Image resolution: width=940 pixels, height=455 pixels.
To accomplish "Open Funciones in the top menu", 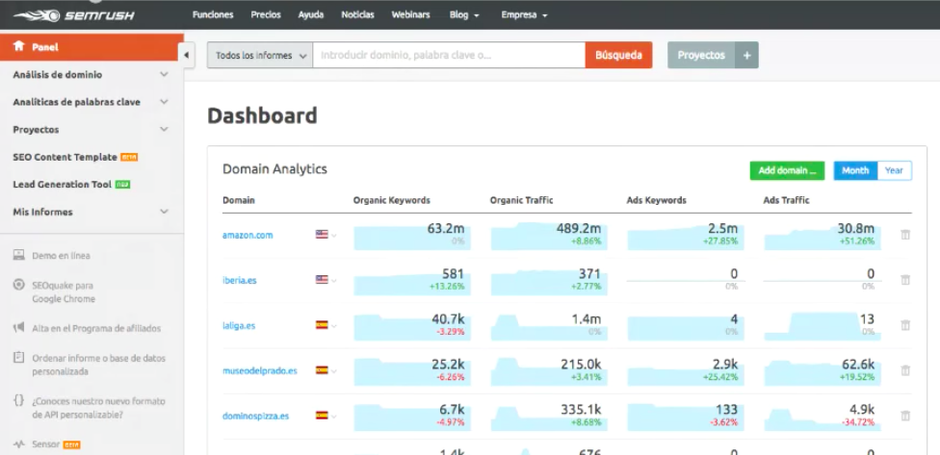I will (213, 15).
